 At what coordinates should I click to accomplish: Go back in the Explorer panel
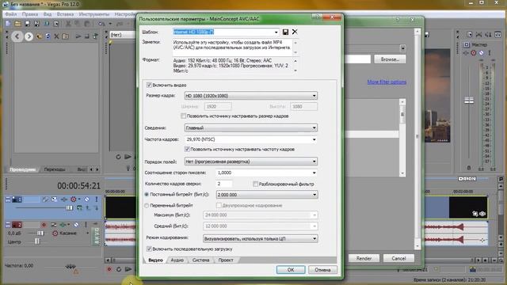[x=17, y=36]
